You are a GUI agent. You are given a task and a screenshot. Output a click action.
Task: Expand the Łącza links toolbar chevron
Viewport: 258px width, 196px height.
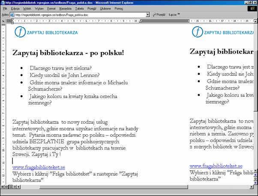pyautogui.click(x=179, y=14)
